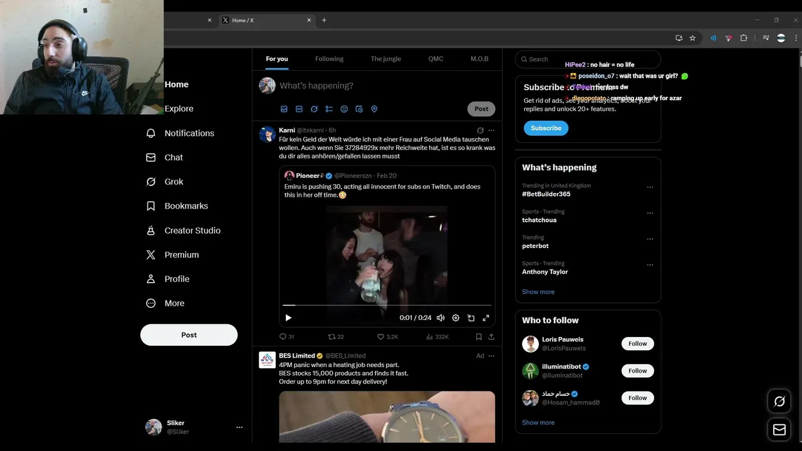Switch to The jungle tab

coord(385,59)
